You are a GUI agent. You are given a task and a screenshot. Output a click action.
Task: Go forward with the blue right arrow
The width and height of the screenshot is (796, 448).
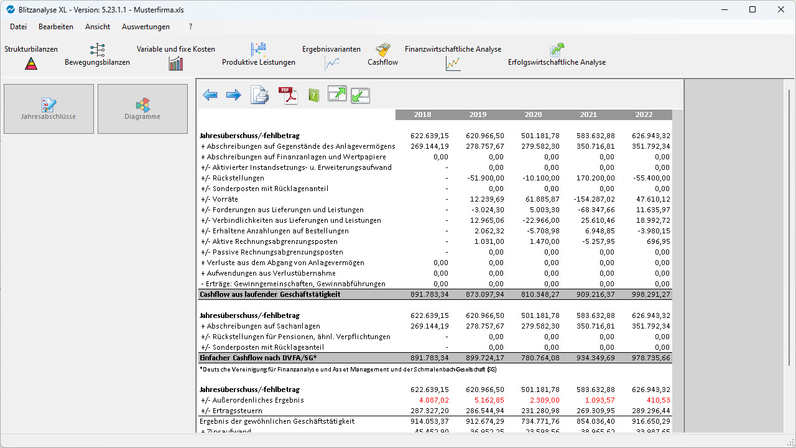pyautogui.click(x=233, y=95)
